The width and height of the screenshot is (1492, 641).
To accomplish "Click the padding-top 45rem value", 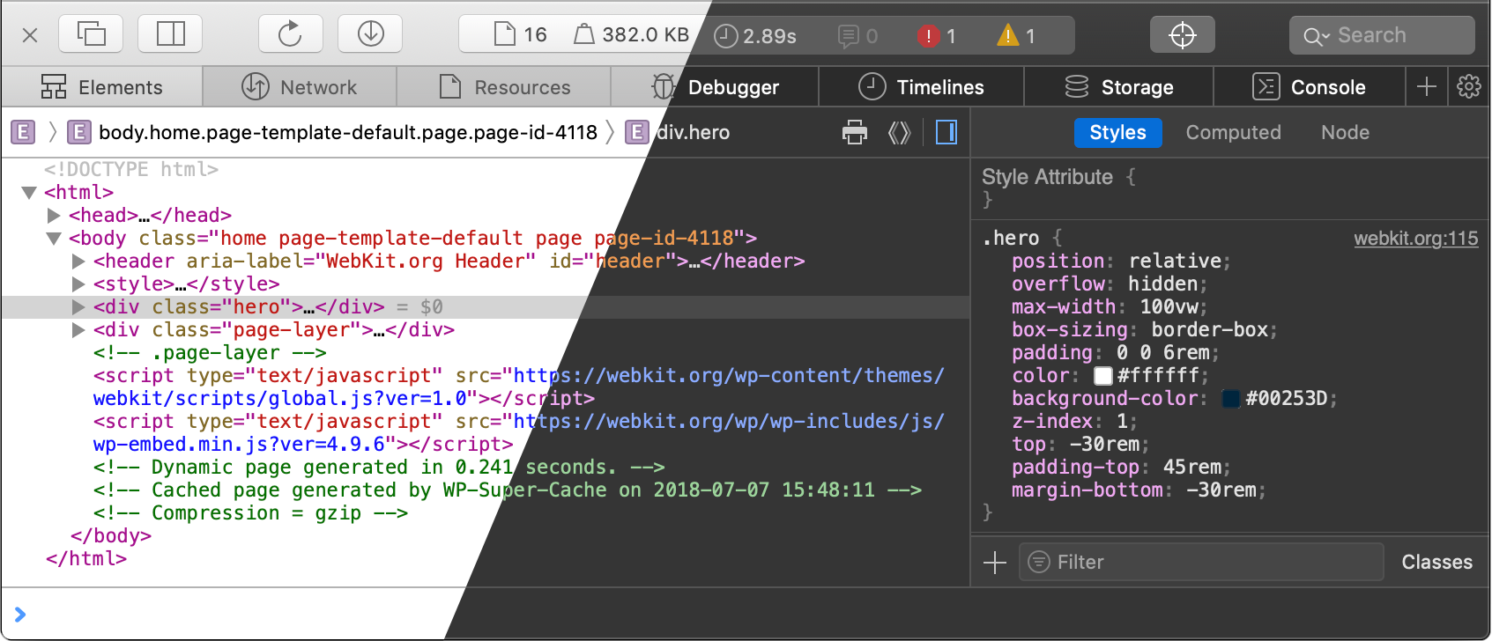I will (x=1192, y=467).
